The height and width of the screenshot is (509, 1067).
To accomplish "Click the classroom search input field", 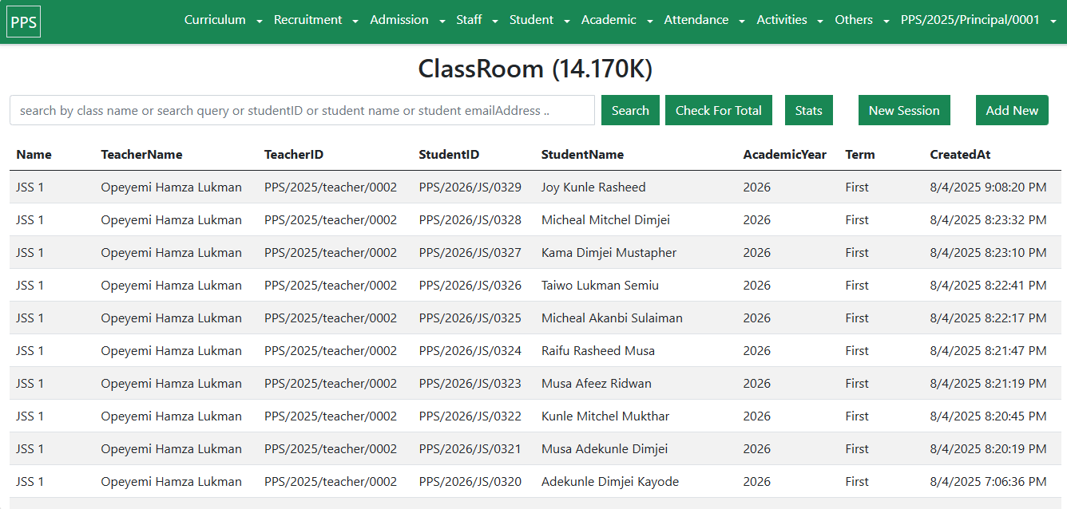I will pyautogui.click(x=302, y=111).
